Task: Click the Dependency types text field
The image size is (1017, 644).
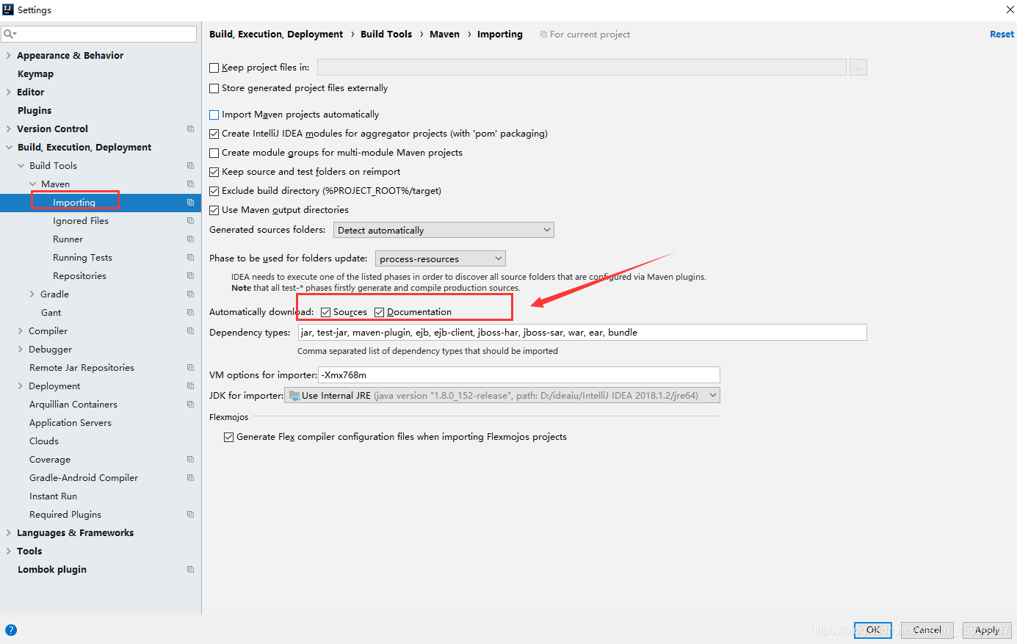Action: (582, 333)
